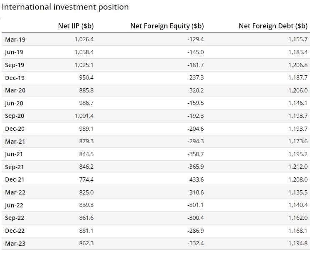This screenshot has height=259, width=310.
Task: Click the Sep-20 row label
Action: pyautogui.click(x=15, y=116)
